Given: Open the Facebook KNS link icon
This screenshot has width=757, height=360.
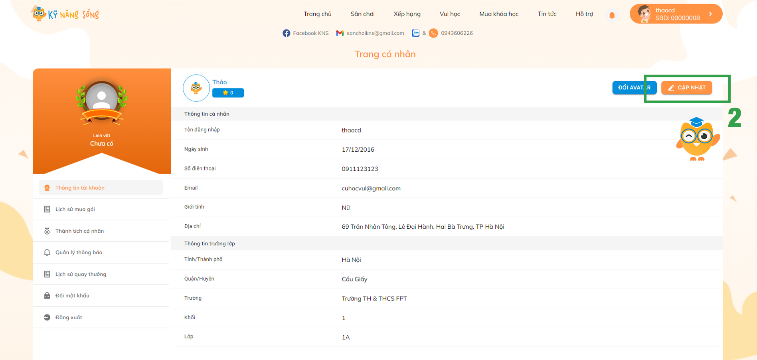Looking at the screenshot, I should [286, 33].
